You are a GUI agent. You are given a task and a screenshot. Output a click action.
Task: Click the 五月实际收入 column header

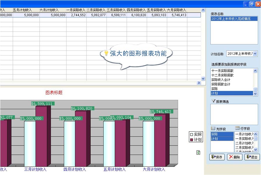coord(157,10)
